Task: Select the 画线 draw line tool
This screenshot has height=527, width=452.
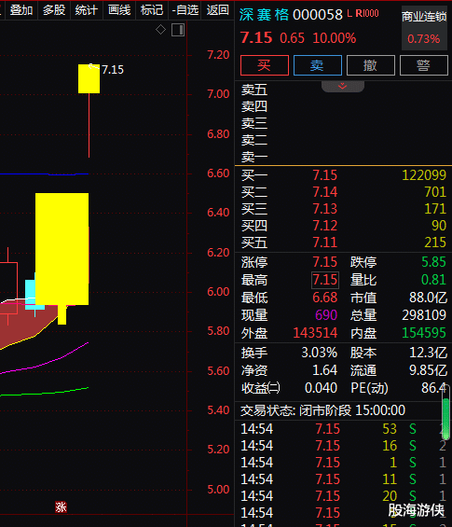Action: (x=119, y=10)
